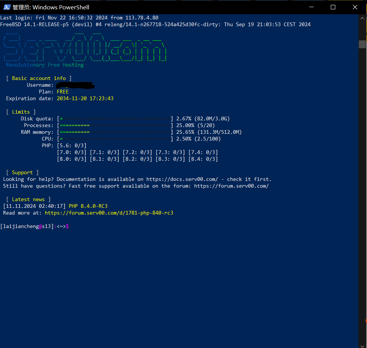Click the CPU usage bar
The width and height of the screenshot is (367, 348).
(115, 139)
